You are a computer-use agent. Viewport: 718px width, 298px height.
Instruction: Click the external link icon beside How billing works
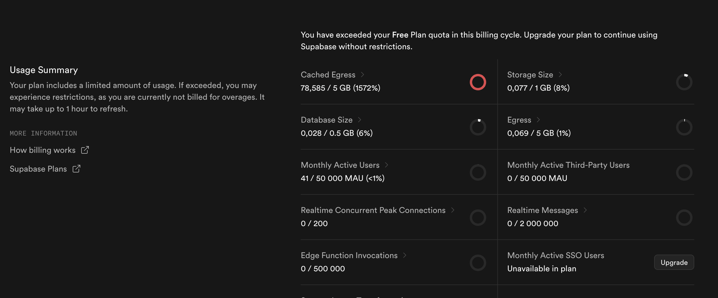(x=85, y=150)
